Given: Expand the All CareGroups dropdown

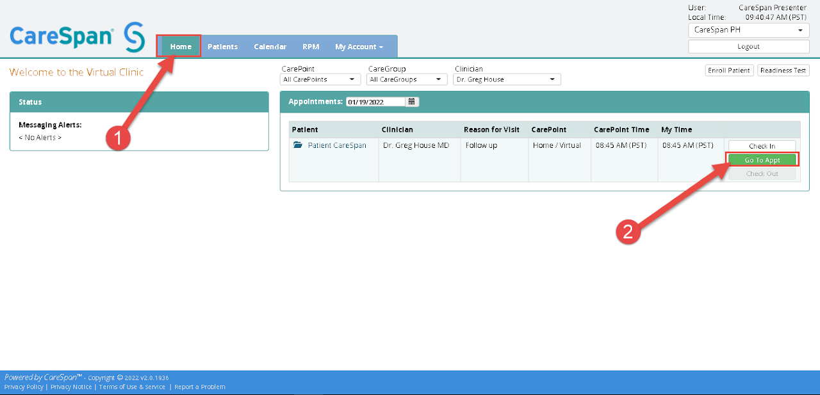Looking at the screenshot, I should (x=407, y=79).
